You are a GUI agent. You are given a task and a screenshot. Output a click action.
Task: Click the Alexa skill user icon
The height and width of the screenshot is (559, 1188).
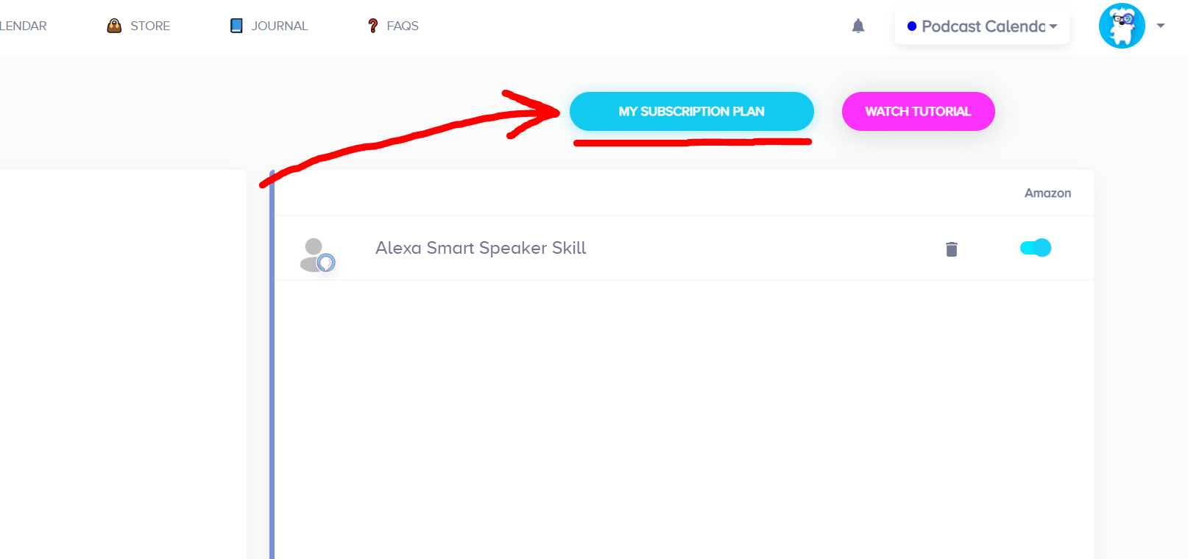pyautogui.click(x=317, y=254)
